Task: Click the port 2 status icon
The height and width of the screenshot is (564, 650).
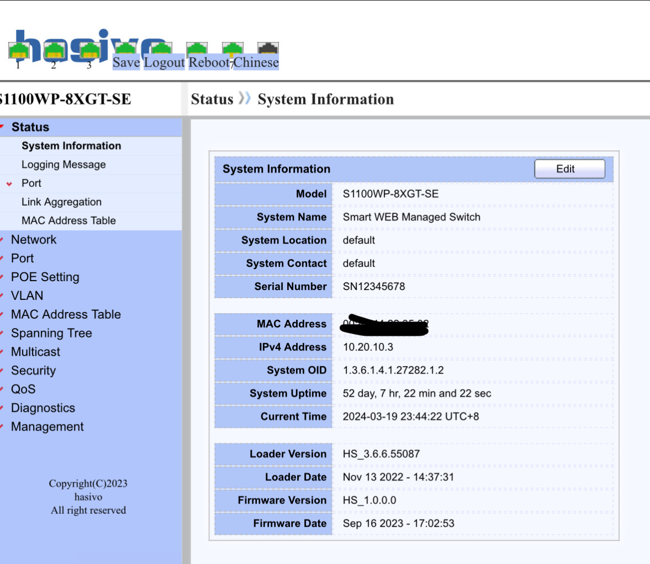Action: [x=55, y=50]
